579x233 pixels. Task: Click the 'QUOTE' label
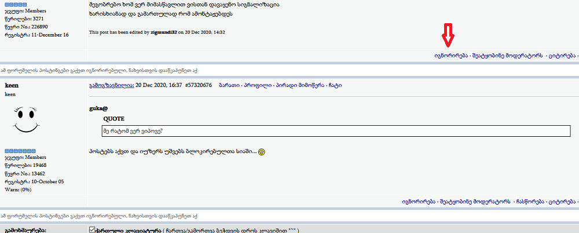point(113,119)
